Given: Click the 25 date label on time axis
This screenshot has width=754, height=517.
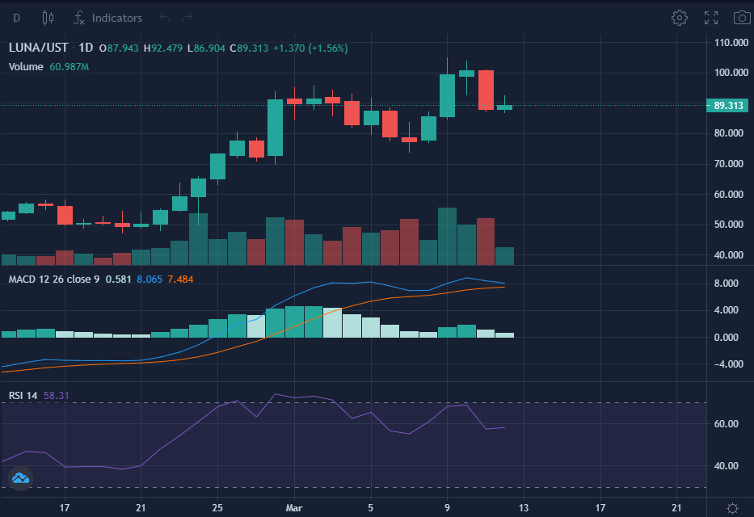Looking at the screenshot, I should coord(217,508).
